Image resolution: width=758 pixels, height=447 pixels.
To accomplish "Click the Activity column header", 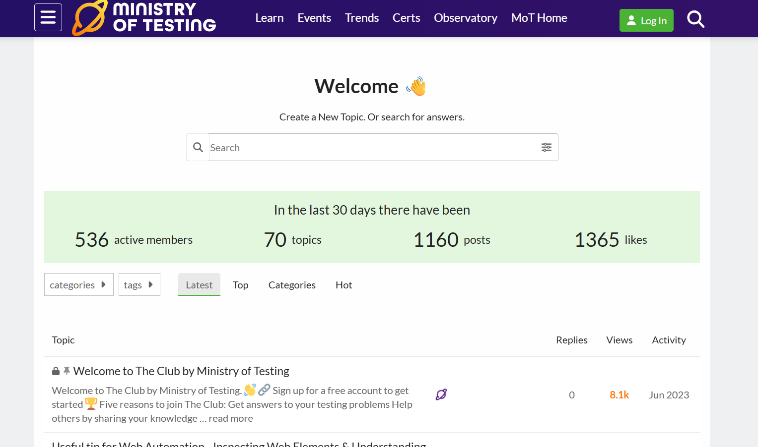I will coord(669,340).
